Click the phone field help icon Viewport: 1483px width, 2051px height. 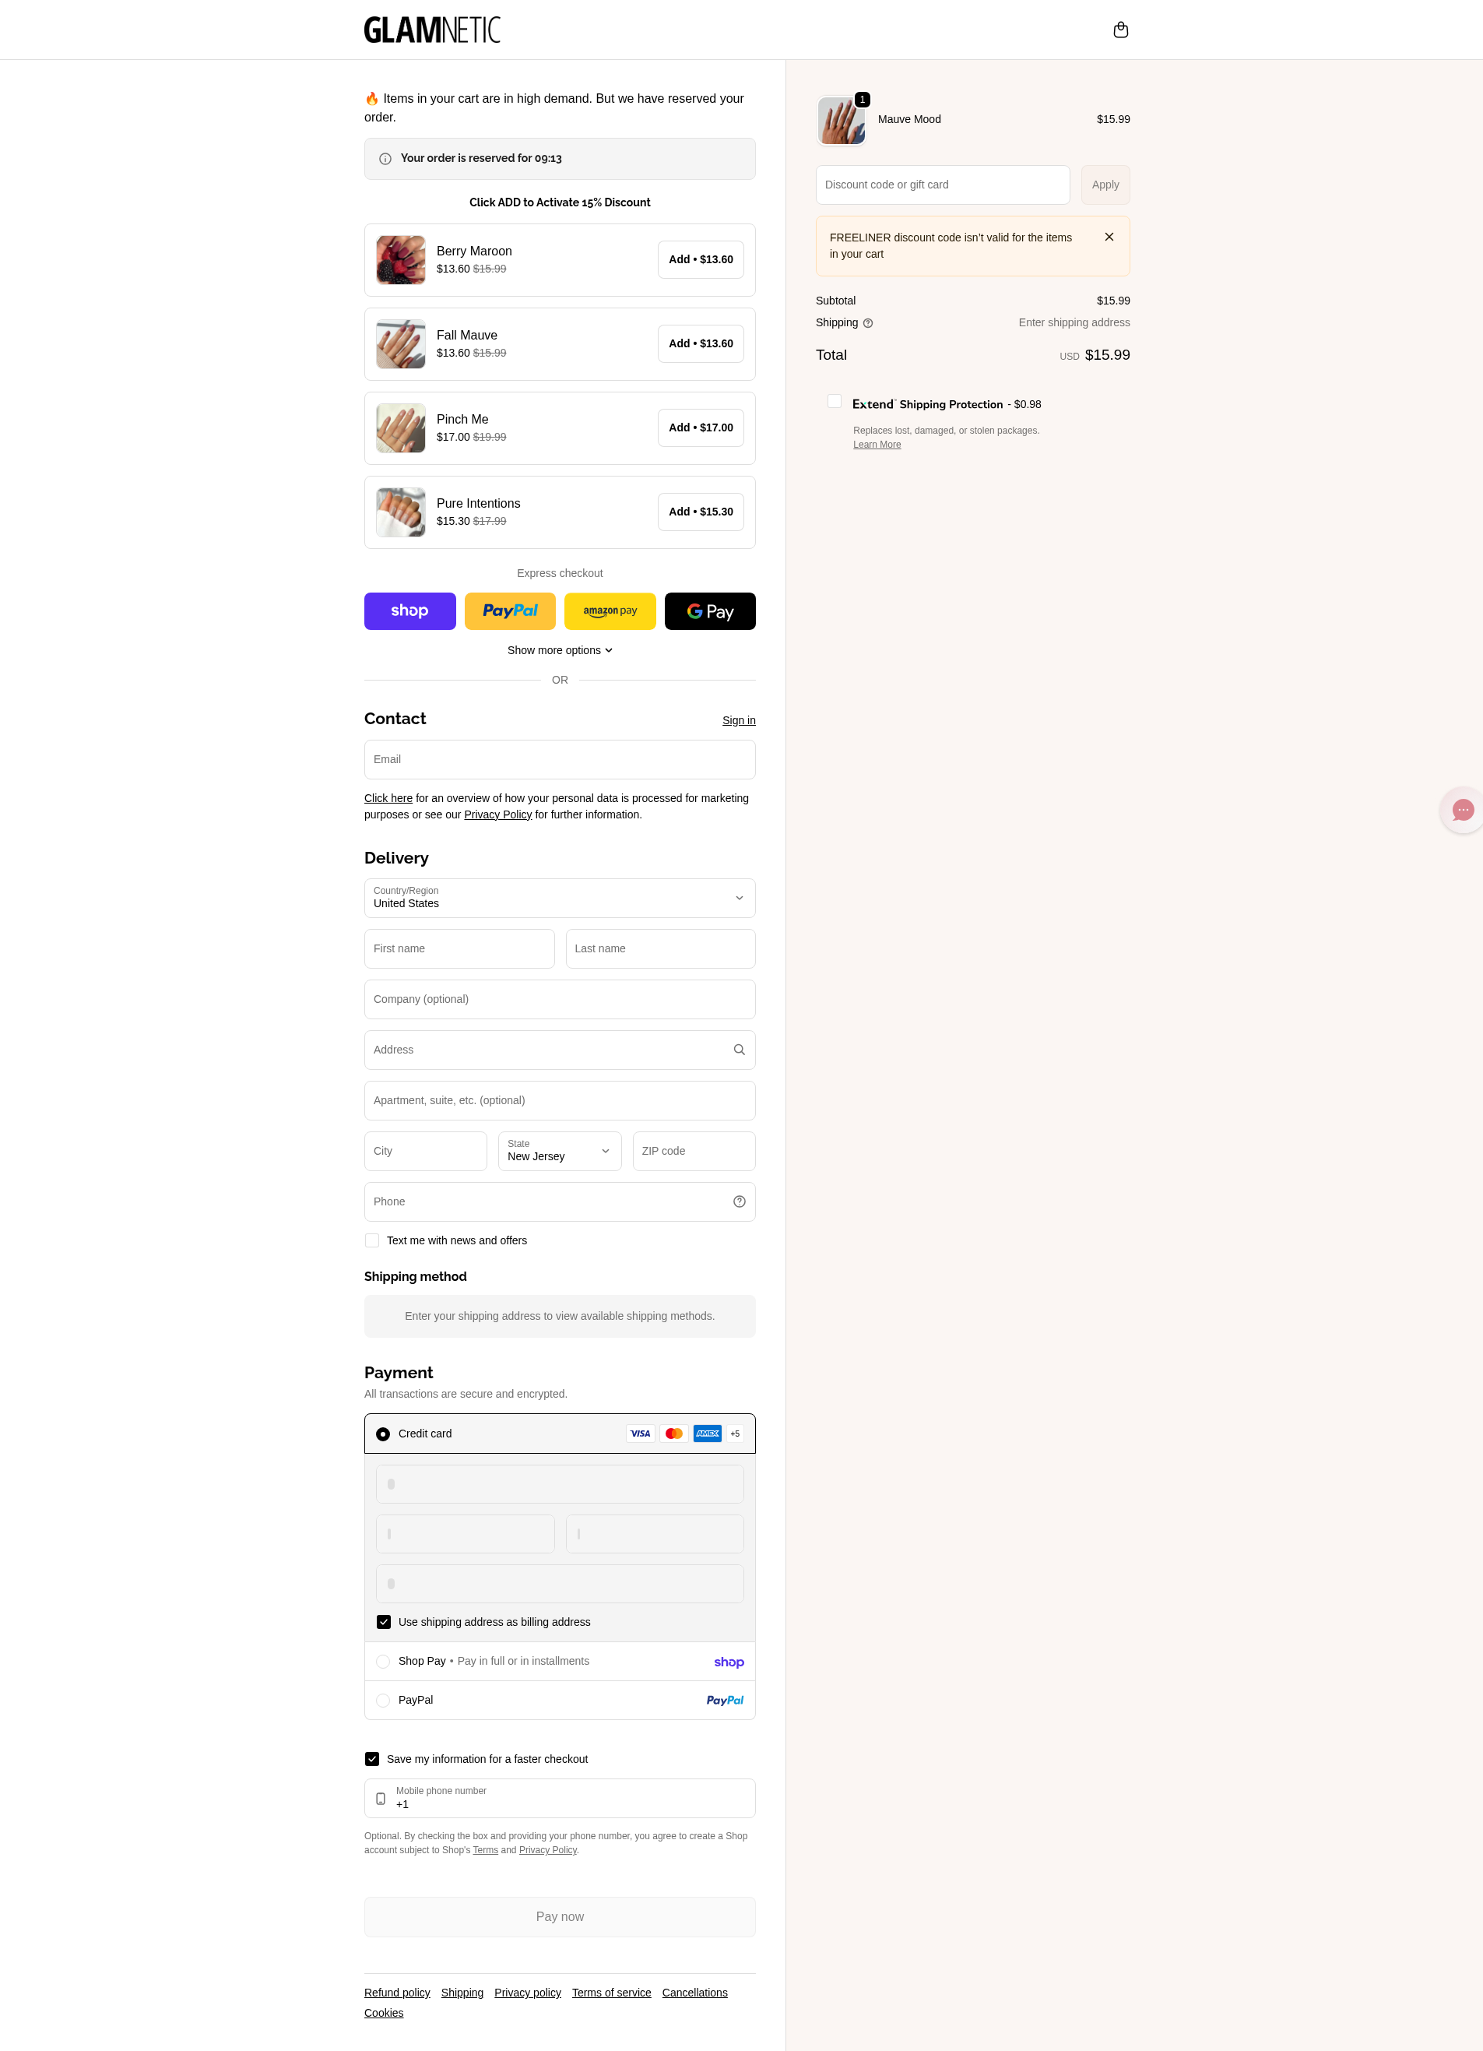click(739, 1201)
